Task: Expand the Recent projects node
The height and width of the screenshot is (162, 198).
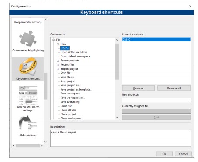Action: [x=58, y=61]
